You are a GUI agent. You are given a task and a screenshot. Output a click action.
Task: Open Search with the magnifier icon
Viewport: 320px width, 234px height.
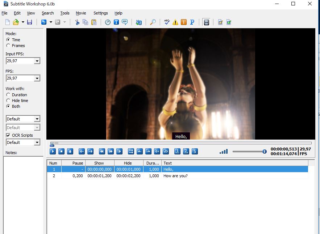pos(153,22)
